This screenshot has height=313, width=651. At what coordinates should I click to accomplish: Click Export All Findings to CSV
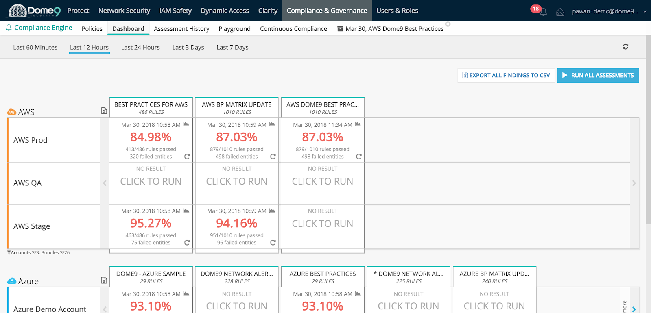click(x=506, y=75)
